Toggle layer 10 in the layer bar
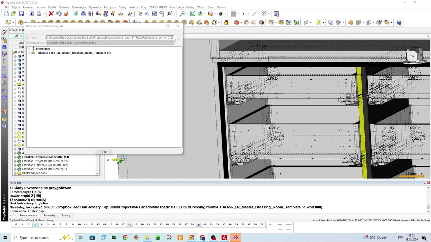The width and height of the screenshot is (431, 242). tap(79, 225)
